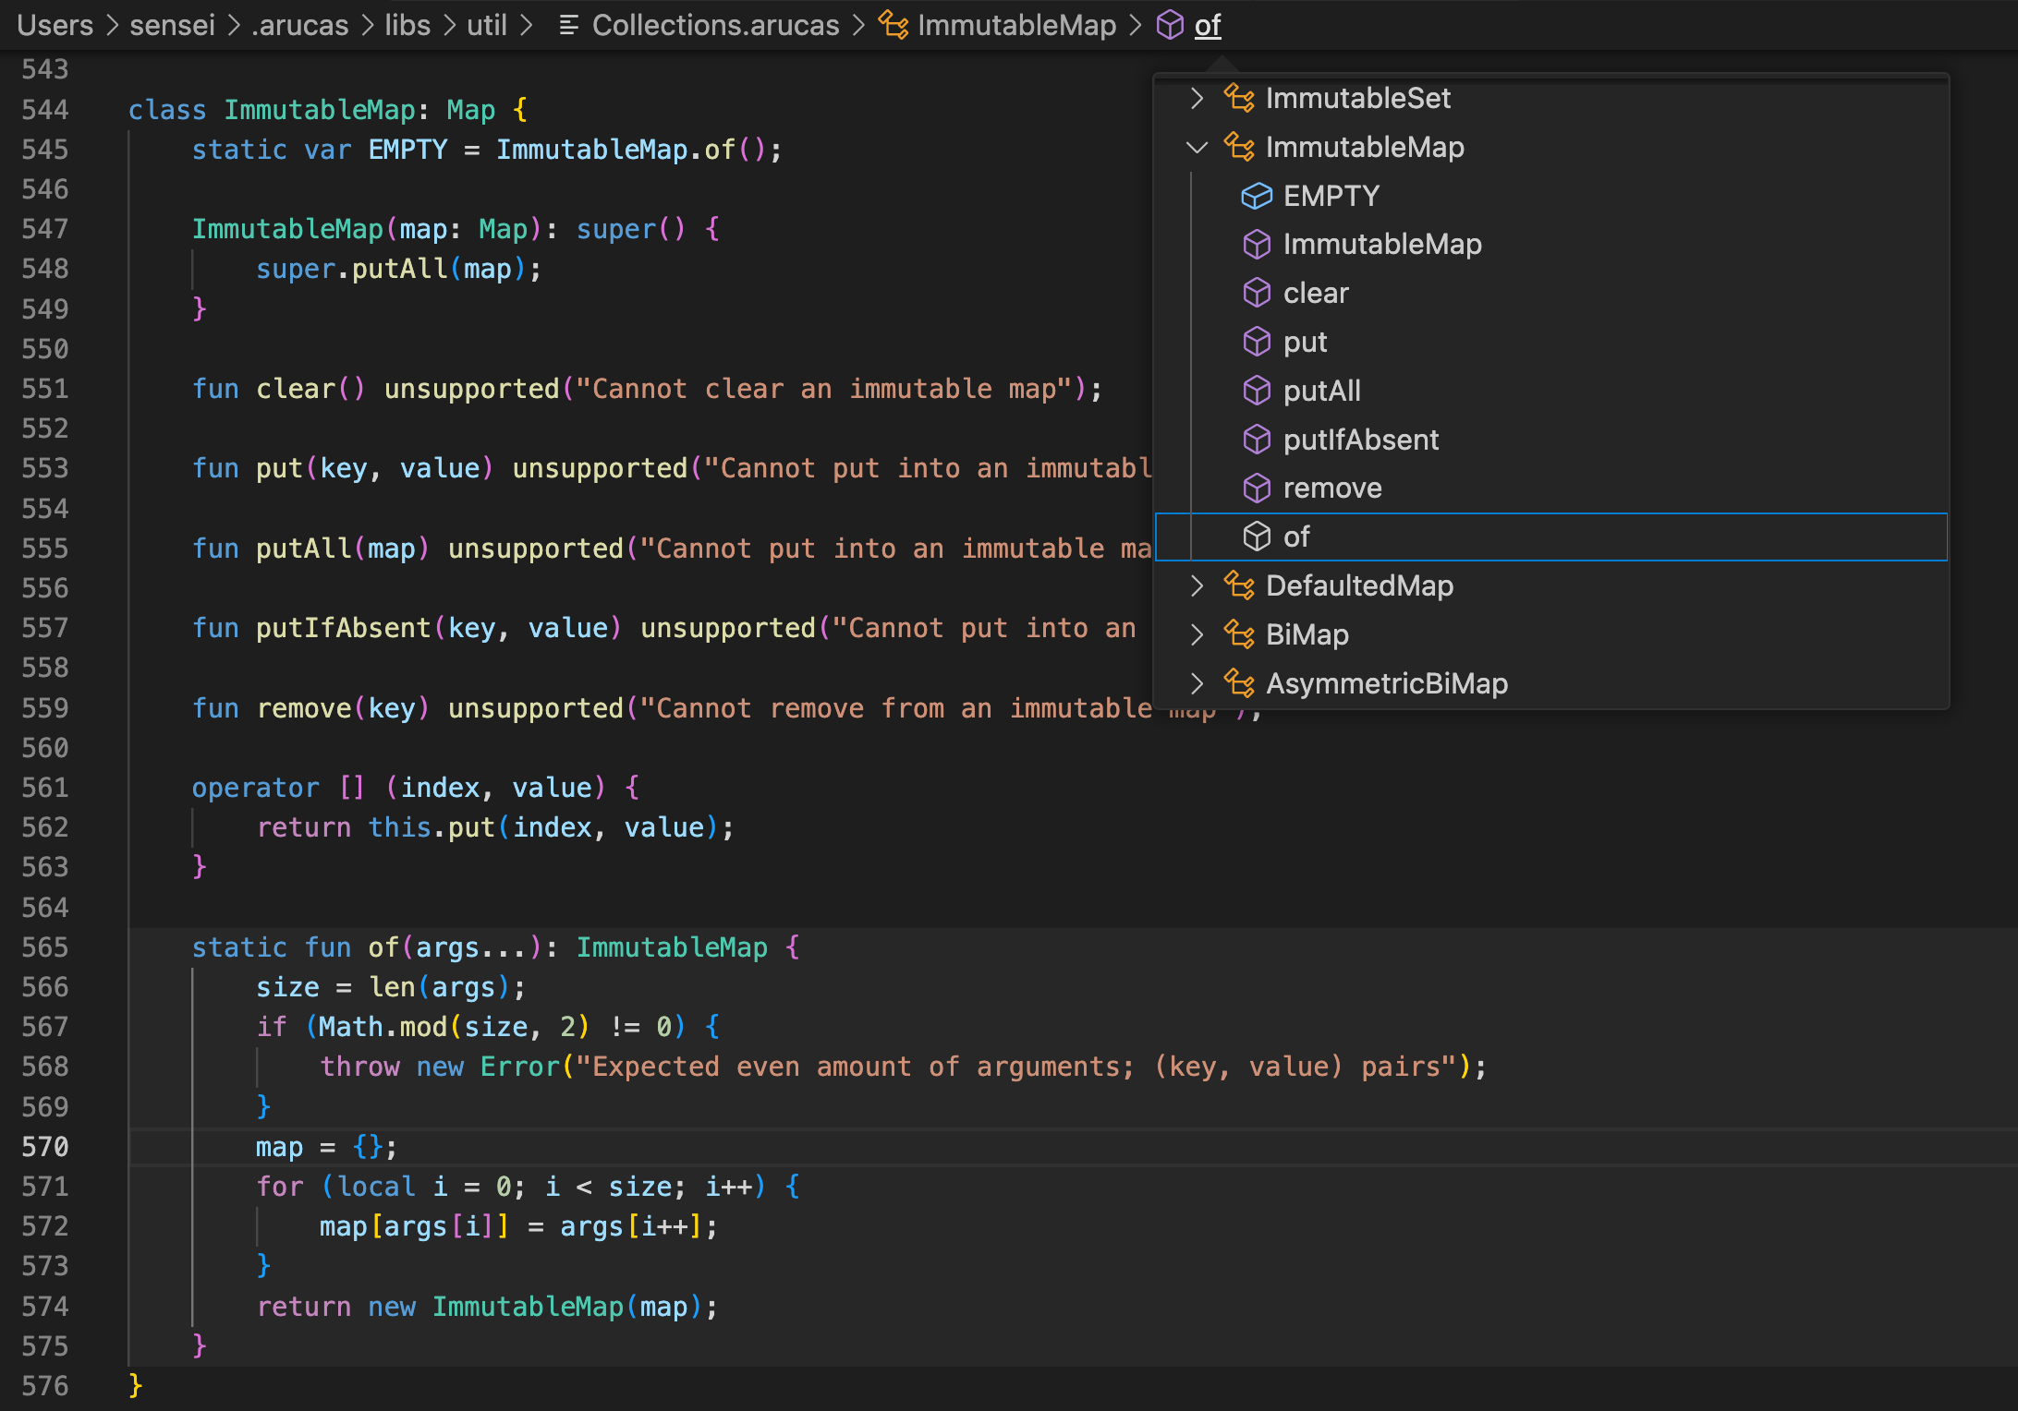Click the method icon next to clear
This screenshot has height=1411, width=2018.
point(1256,293)
